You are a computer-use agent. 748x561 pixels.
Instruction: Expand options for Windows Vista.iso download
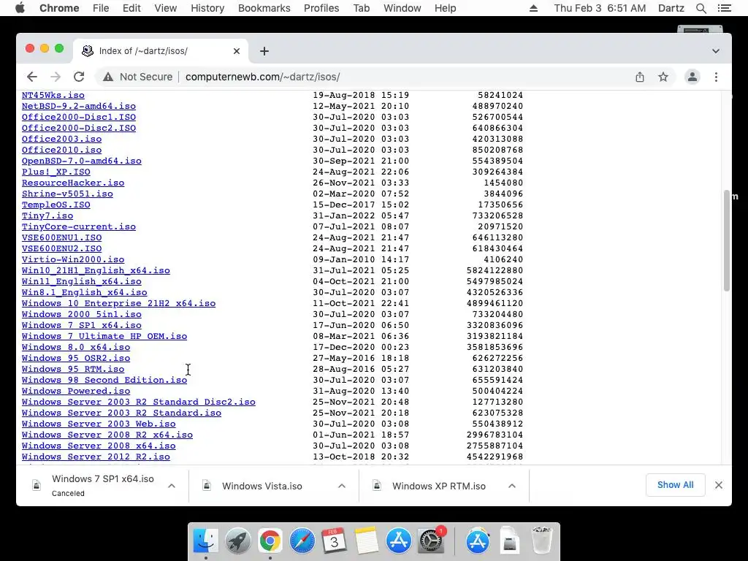click(342, 486)
